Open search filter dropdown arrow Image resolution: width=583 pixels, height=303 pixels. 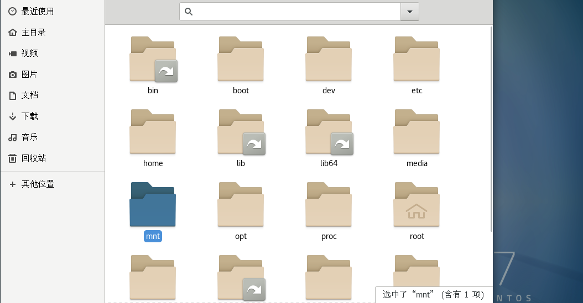410,12
